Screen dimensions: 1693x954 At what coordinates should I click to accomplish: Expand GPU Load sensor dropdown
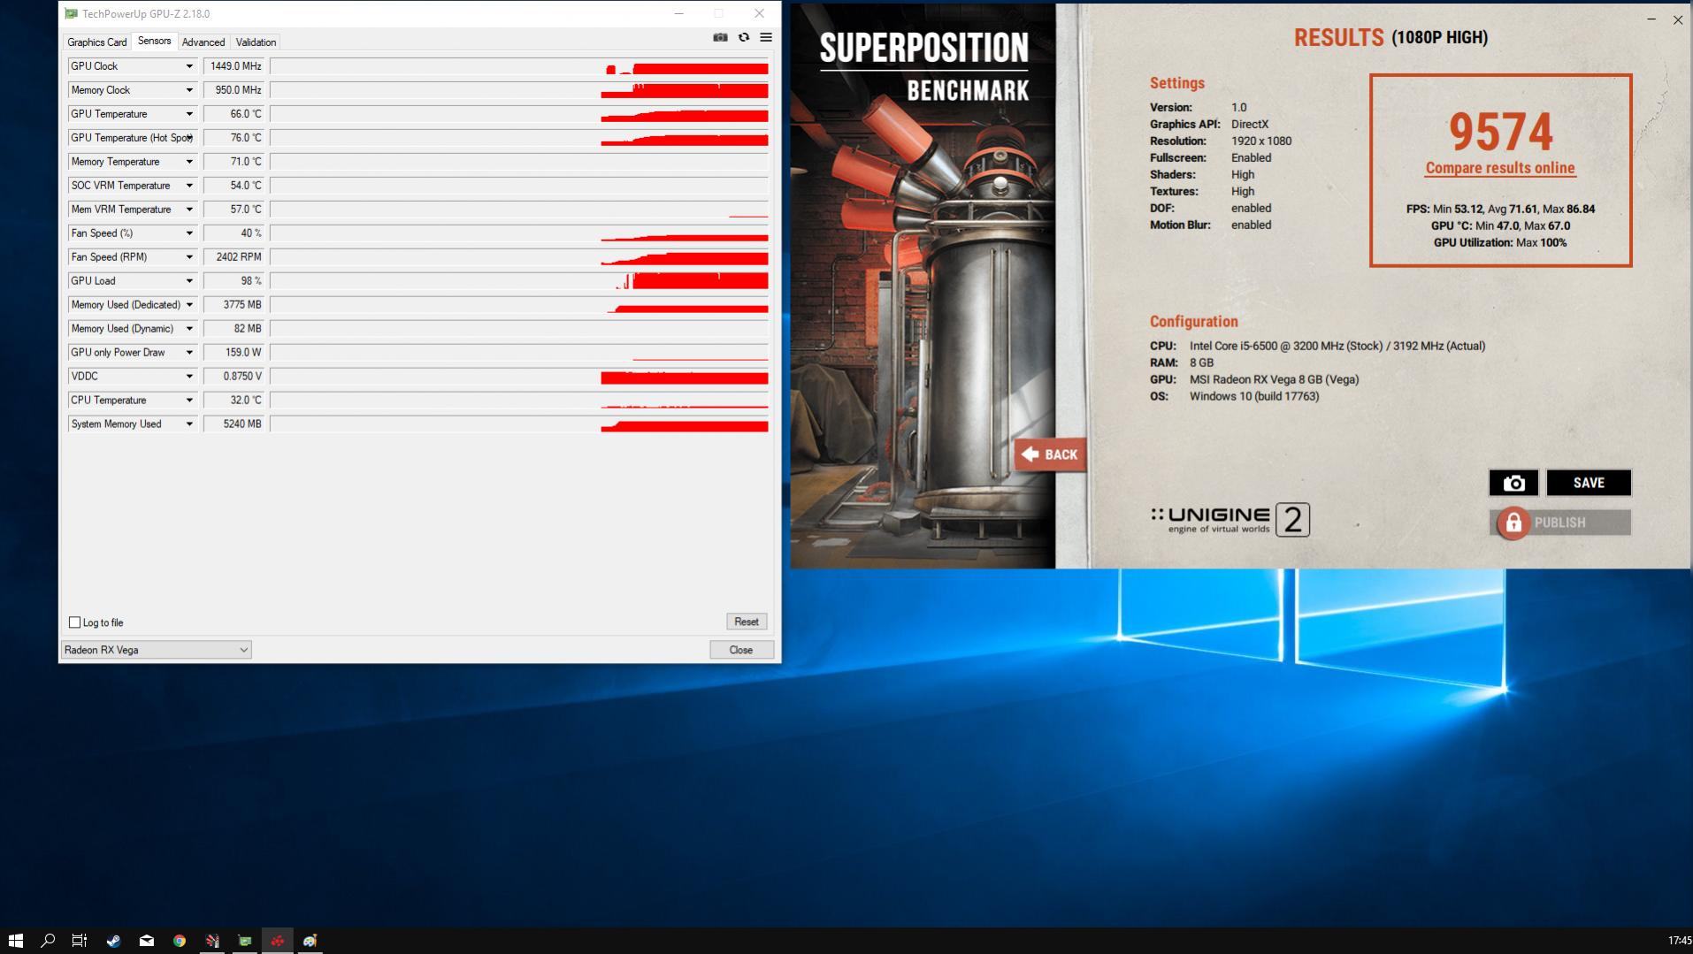(189, 281)
